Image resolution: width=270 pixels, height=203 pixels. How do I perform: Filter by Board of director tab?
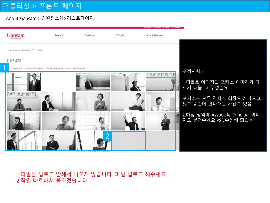click(35, 68)
